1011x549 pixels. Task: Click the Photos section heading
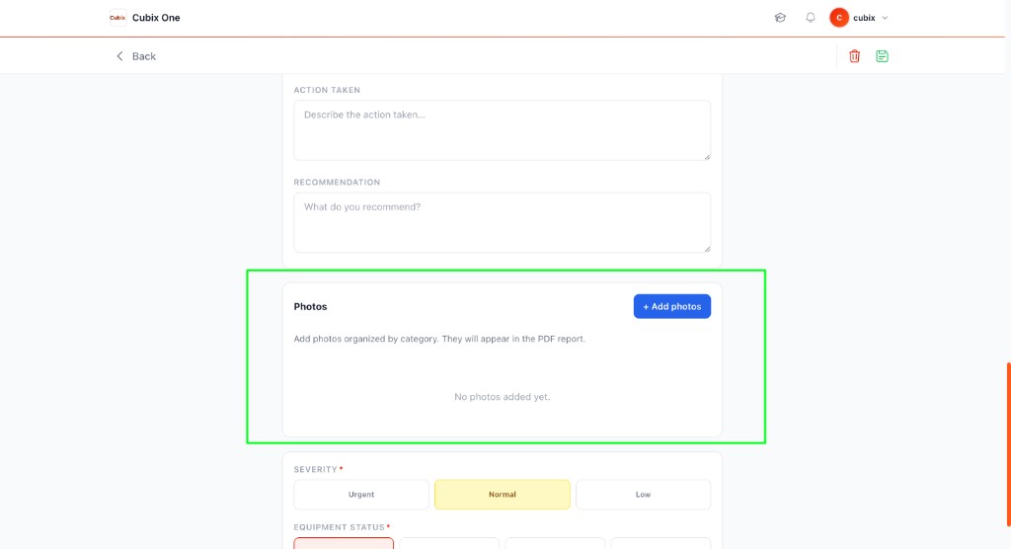(310, 306)
